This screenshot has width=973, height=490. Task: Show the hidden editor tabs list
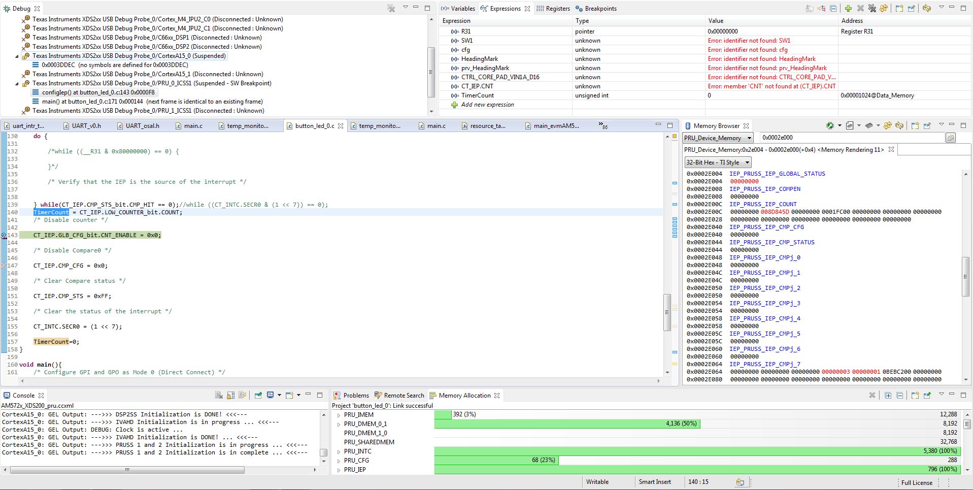pyautogui.click(x=603, y=125)
